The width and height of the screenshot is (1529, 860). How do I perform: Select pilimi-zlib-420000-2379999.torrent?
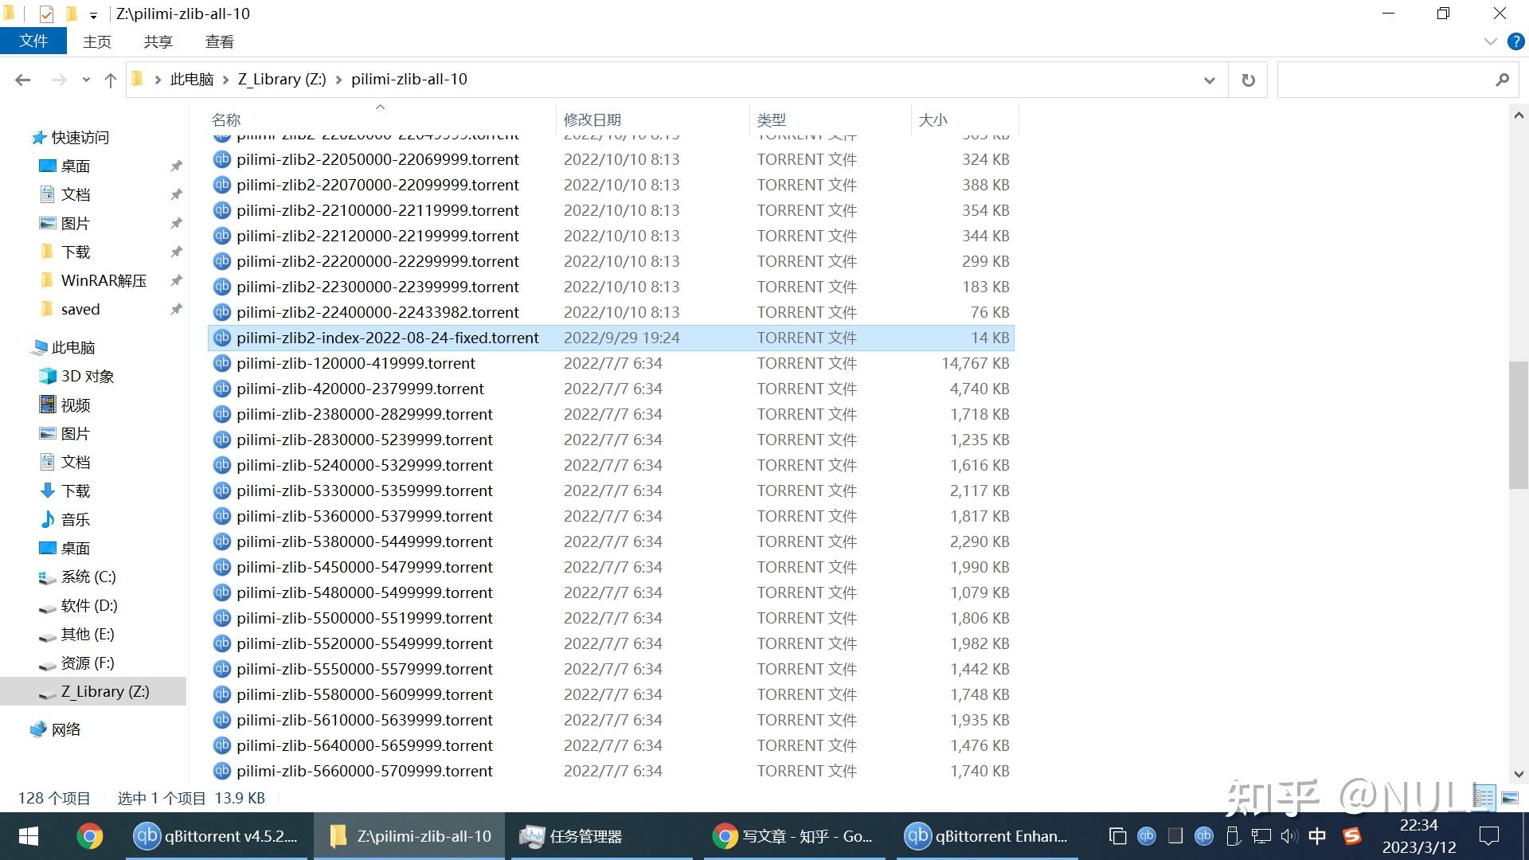[x=611, y=389]
